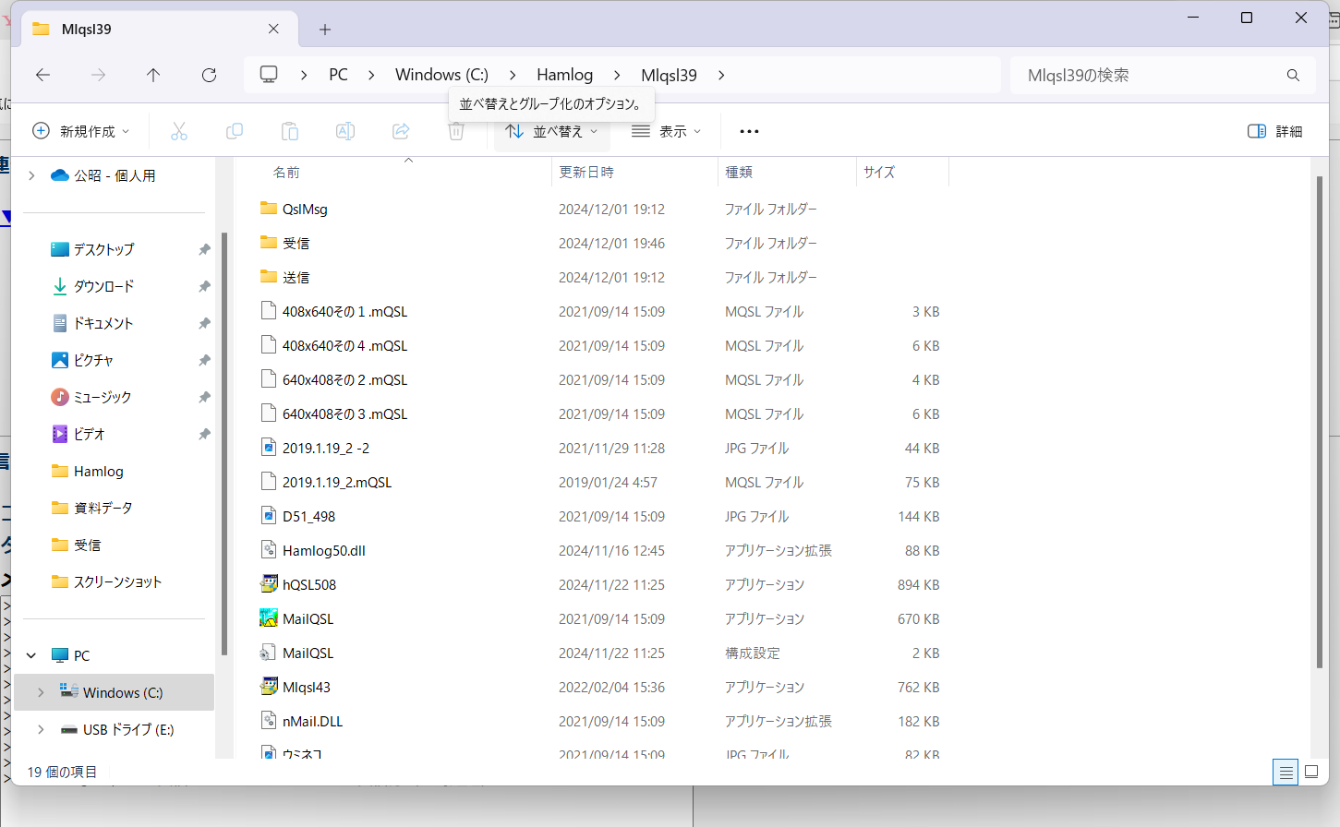
Task: Open the three-dot See more menu
Action: click(749, 132)
